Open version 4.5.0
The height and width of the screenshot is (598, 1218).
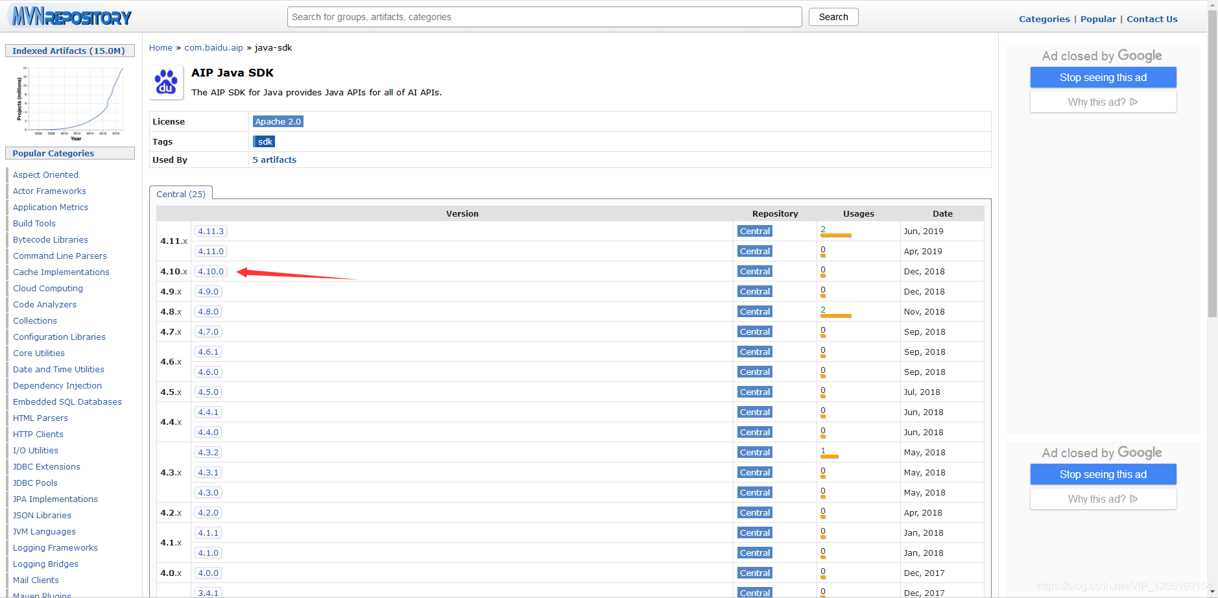(208, 392)
